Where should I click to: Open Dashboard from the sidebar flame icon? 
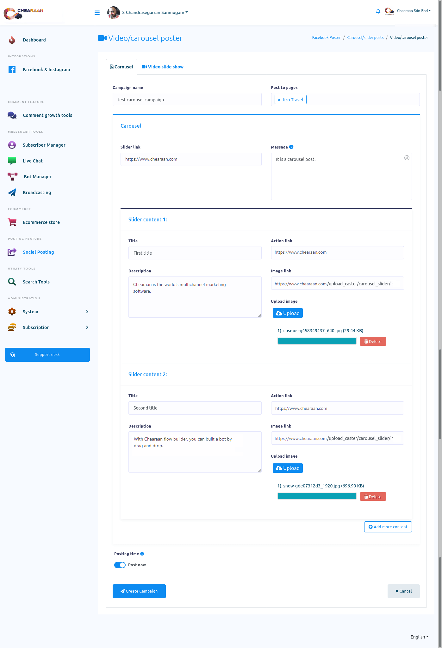click(12, 40)
